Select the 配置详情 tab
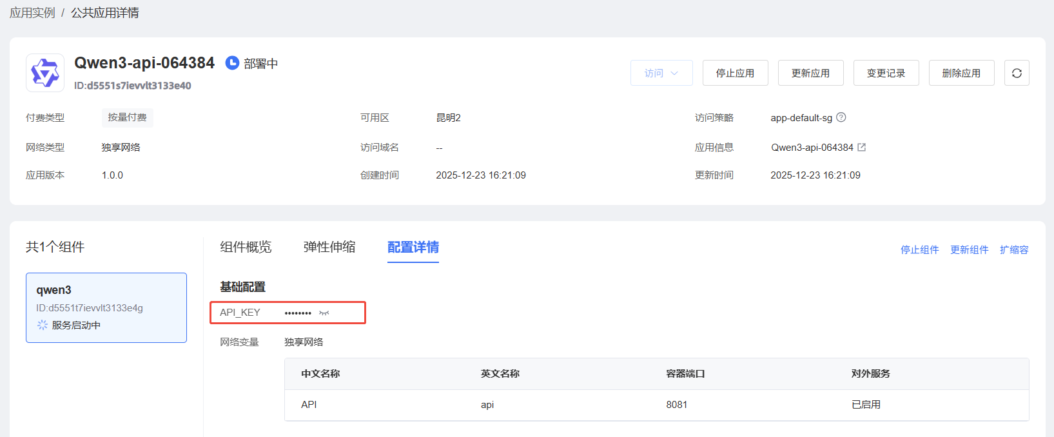Screen dimensions: 1054x437 tap(413, 247)
